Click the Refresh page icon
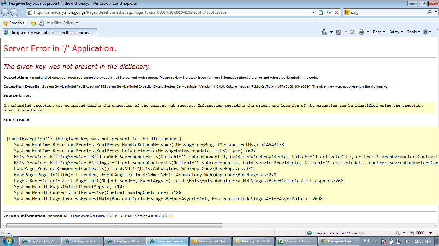The width and height of the screenshot is (439, 246). 328,12
